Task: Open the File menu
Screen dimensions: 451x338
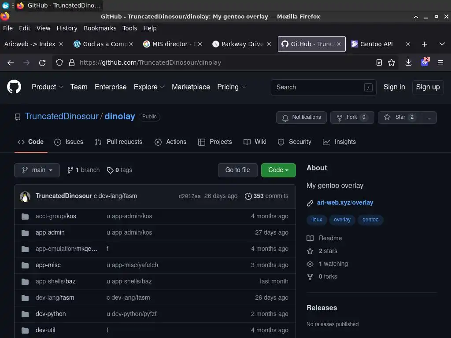Action: coord(8,28)
